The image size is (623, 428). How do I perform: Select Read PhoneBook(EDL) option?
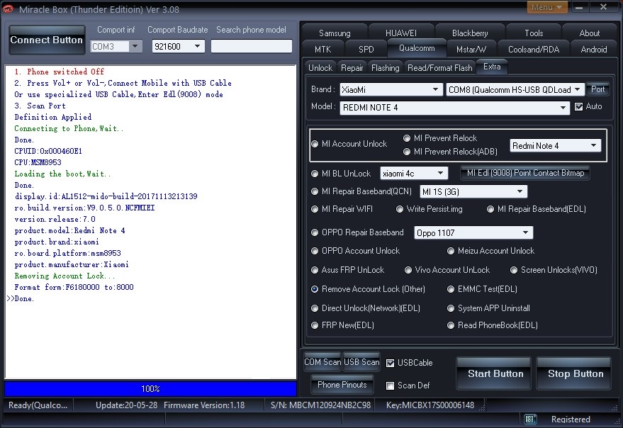point(451,325)
